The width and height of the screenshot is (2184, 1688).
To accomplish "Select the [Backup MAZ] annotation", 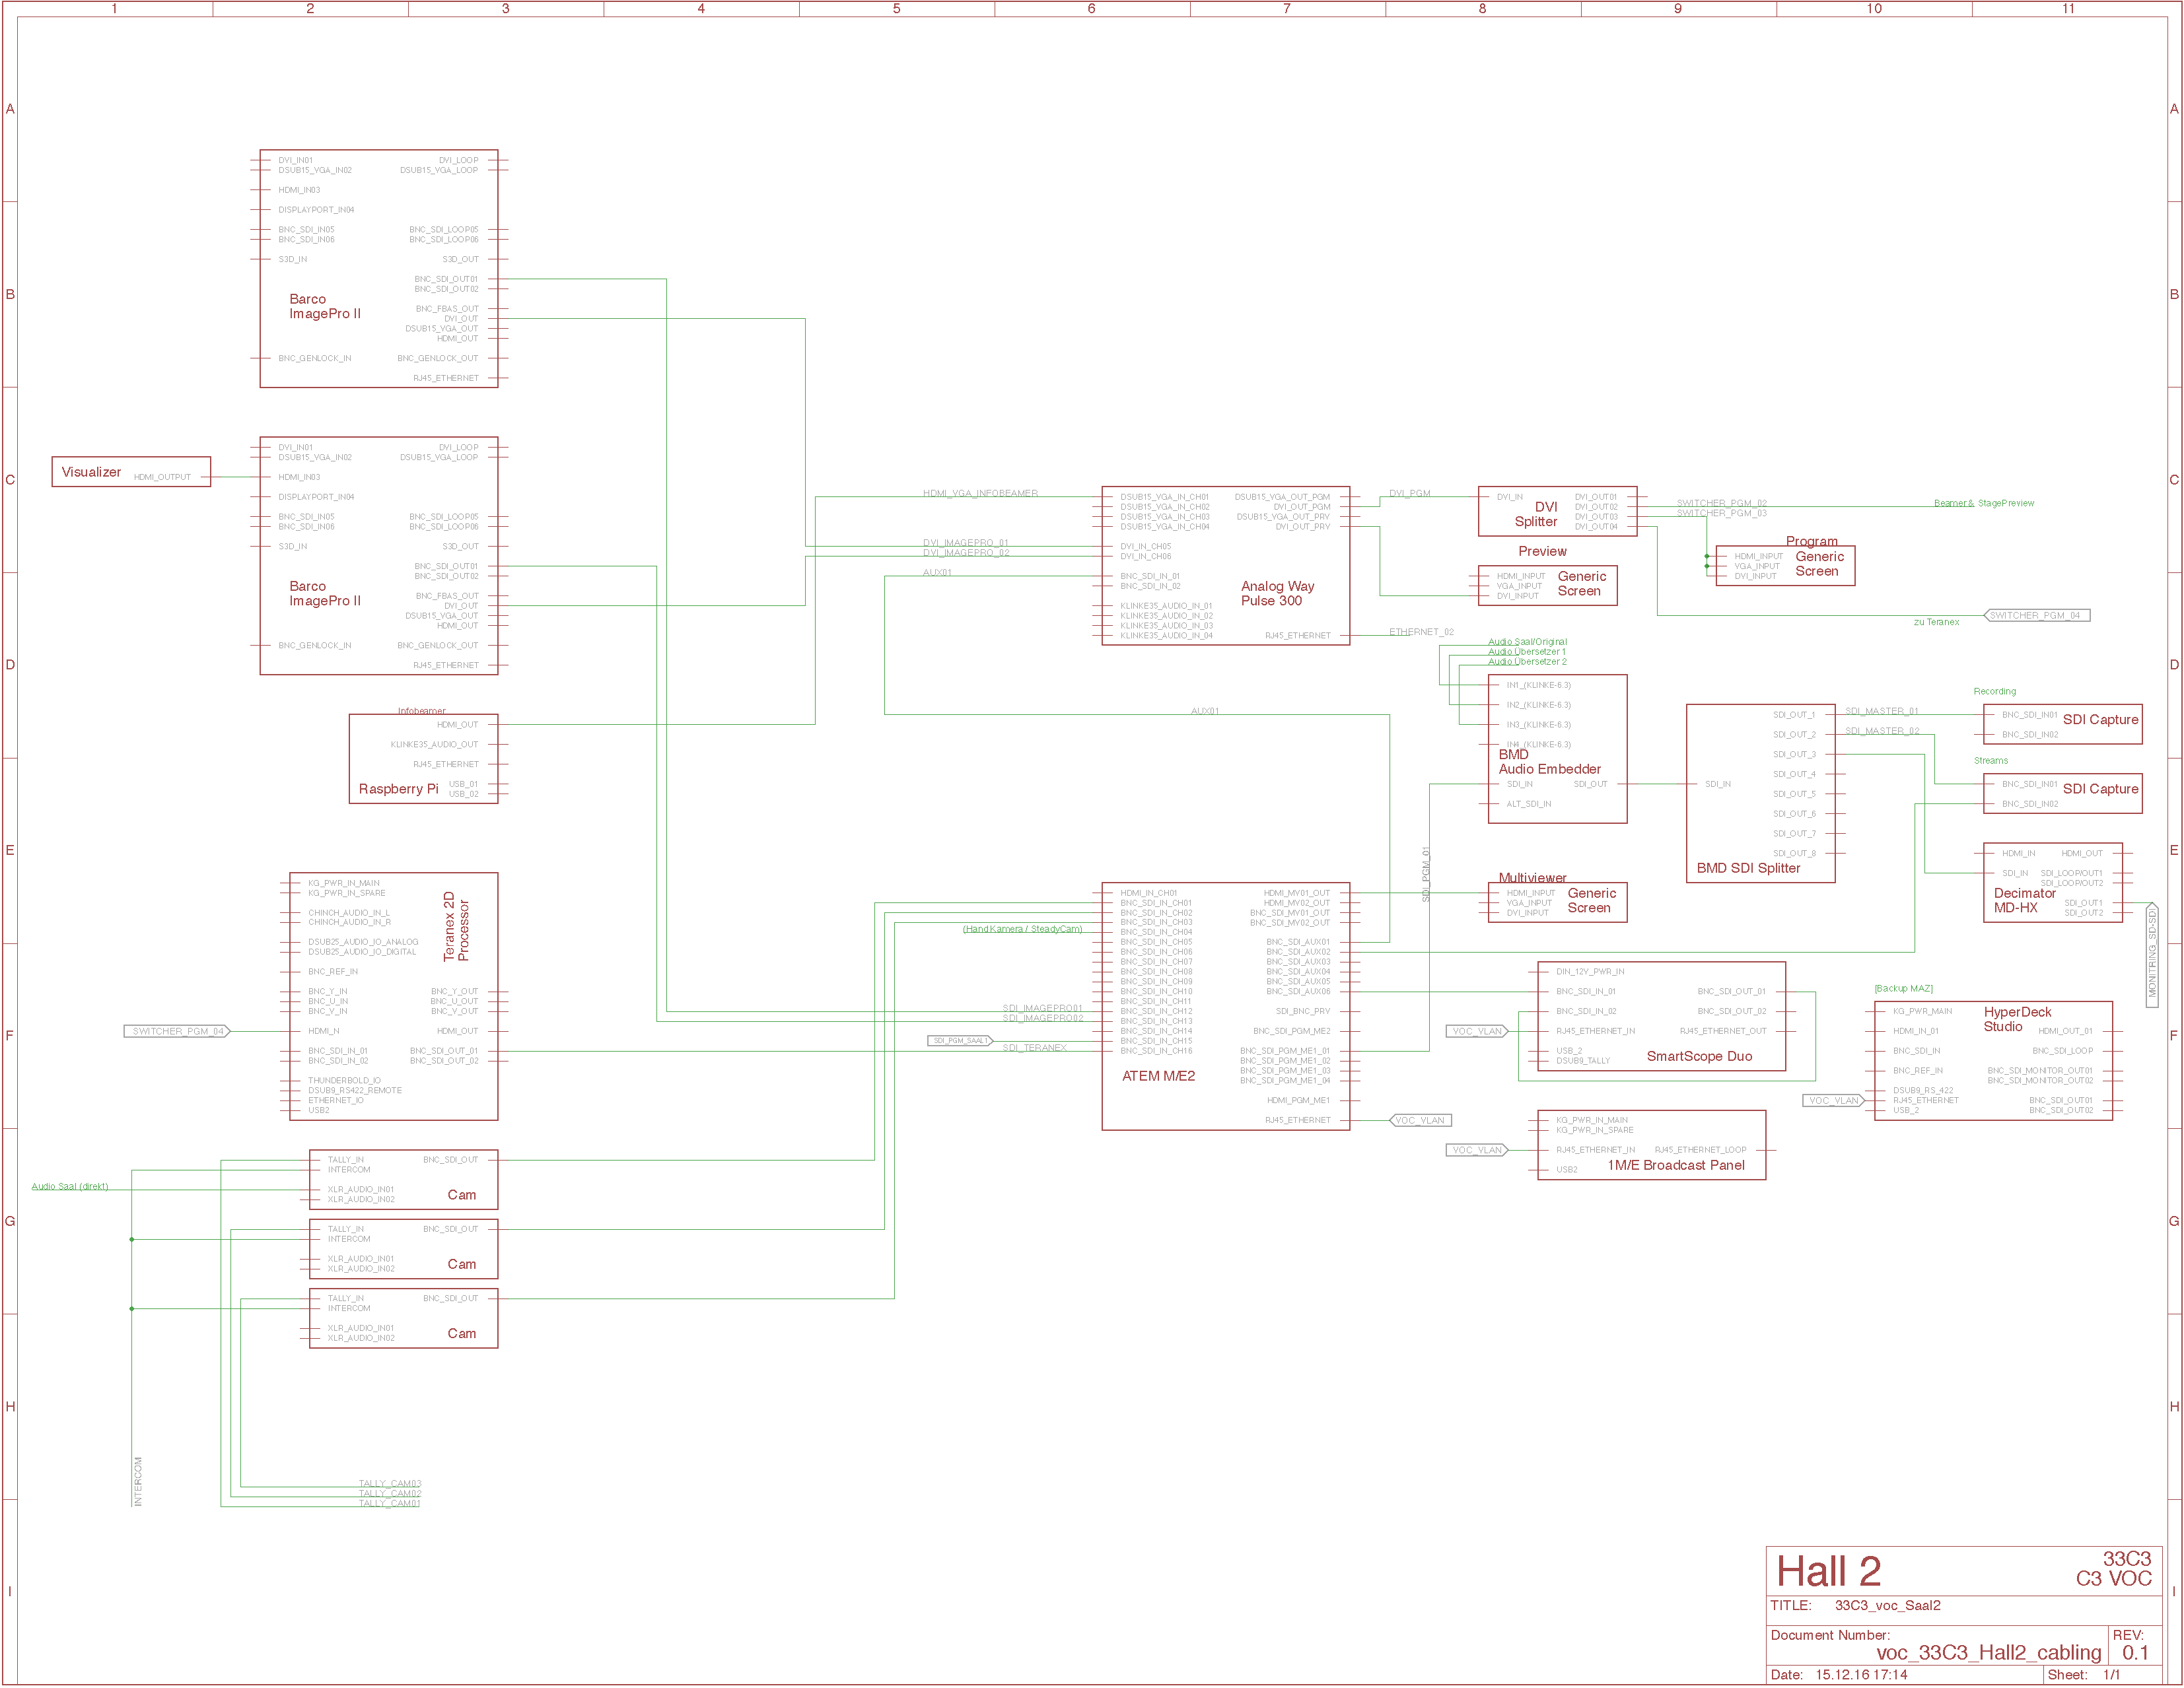I will pyautogui.click(x=1903, y=988).
